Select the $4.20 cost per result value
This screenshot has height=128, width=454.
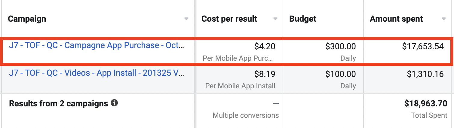[x=265, y=46]
